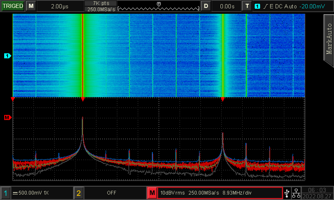Click the M horizontal timebase icon

31,6
